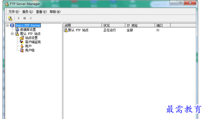The height and width of the screenshot is (119, 204).
Task: Open the 帮助(H) menu
Action: (55, 12)
